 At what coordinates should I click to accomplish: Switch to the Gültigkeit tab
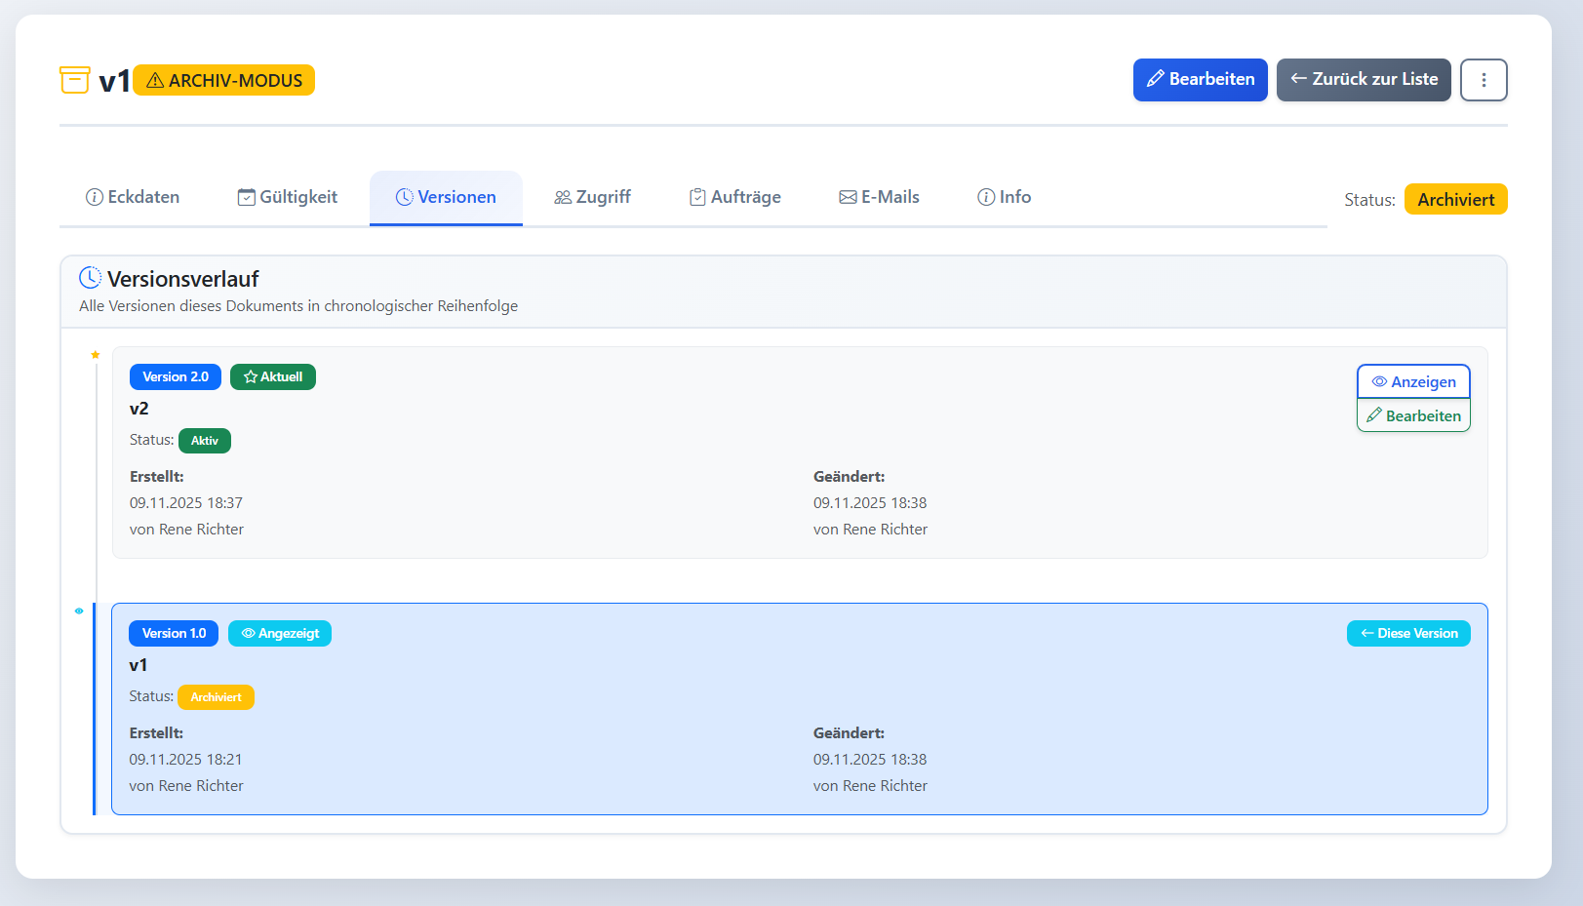click(x=288, y=197)
